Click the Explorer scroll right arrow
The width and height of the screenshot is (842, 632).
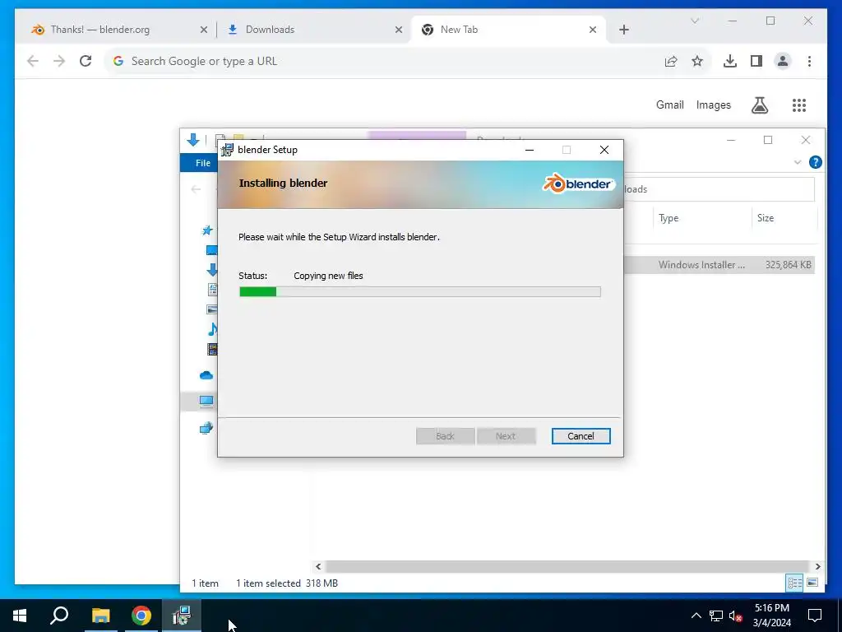click(x=817, y=566)
